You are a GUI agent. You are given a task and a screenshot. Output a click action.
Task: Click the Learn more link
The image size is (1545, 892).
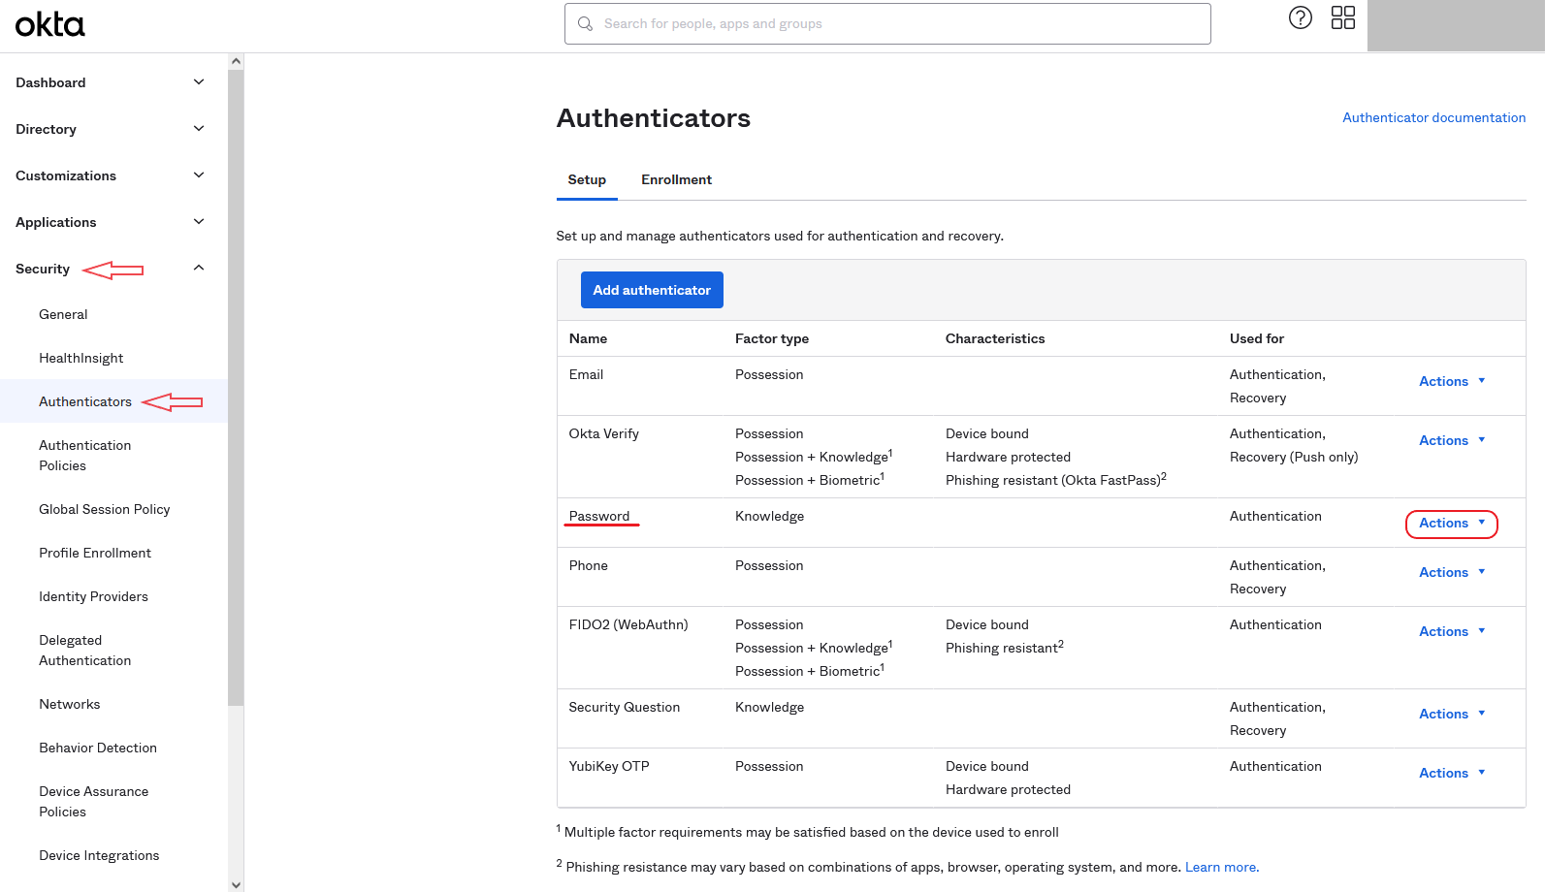1222,867
